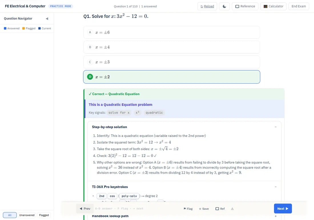The image size is (314, 220).
Task: Filter navigator to Unanswered questions
Action: 27,215
